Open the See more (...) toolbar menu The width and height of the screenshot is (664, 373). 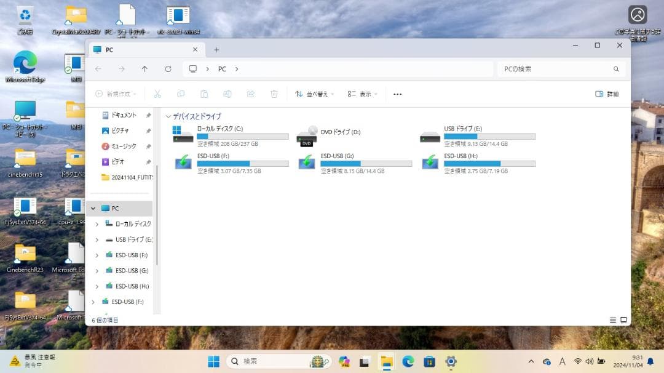coord(397,94)
